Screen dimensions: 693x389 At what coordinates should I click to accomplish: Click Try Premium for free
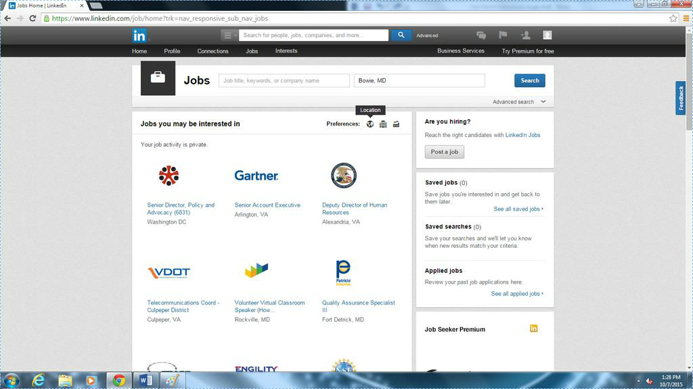tap(528, 51)
